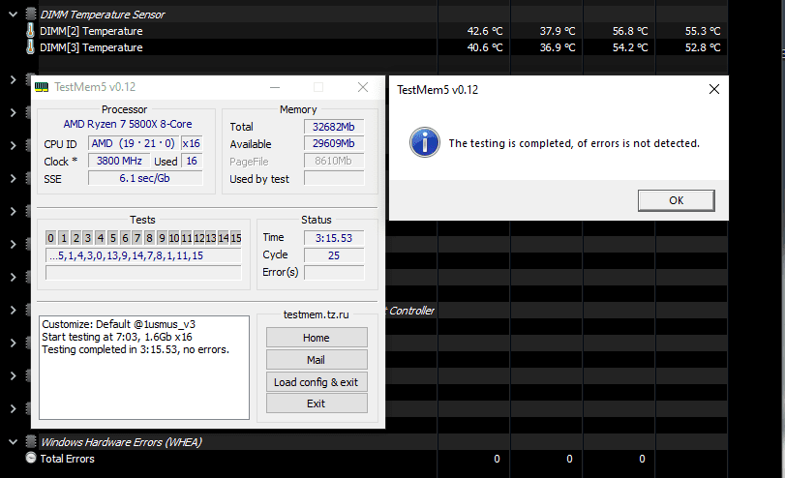Image resolution: width=785 pixels, height=478 pixels.
Task: Click DIMM[2] average value 55.3 °C
Action: tap(703, 31)
